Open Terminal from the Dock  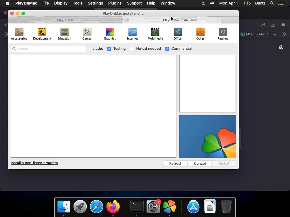(137, 207)
